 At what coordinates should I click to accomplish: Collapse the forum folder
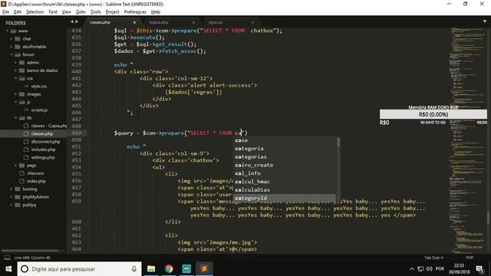[x=12, y=54]
